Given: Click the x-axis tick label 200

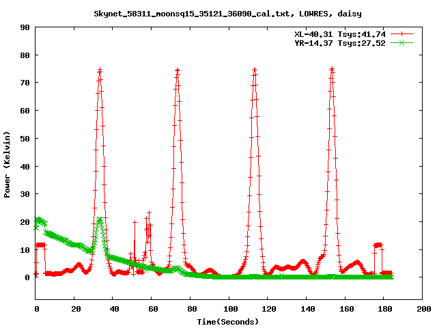Looking at the screenshot, I should [x=424, y=309].
